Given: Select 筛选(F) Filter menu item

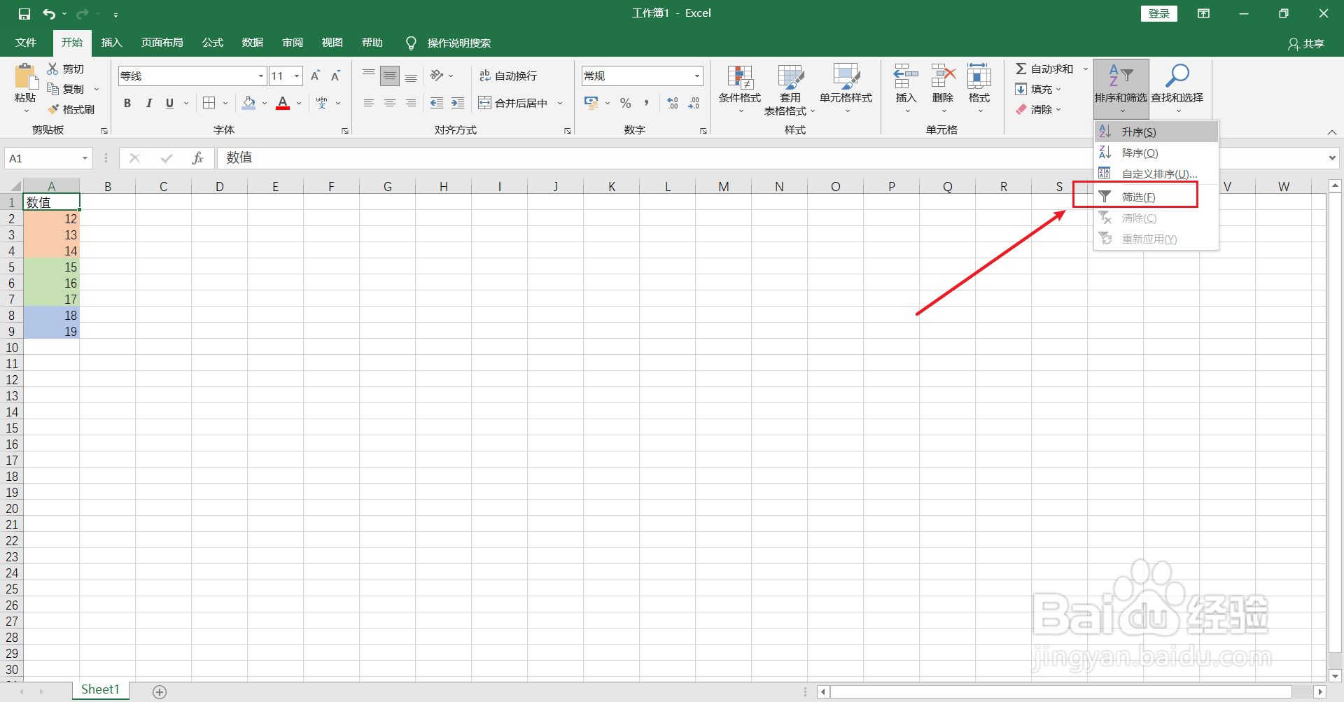Looking at the screenshot, I should (x=1156, y=197).
